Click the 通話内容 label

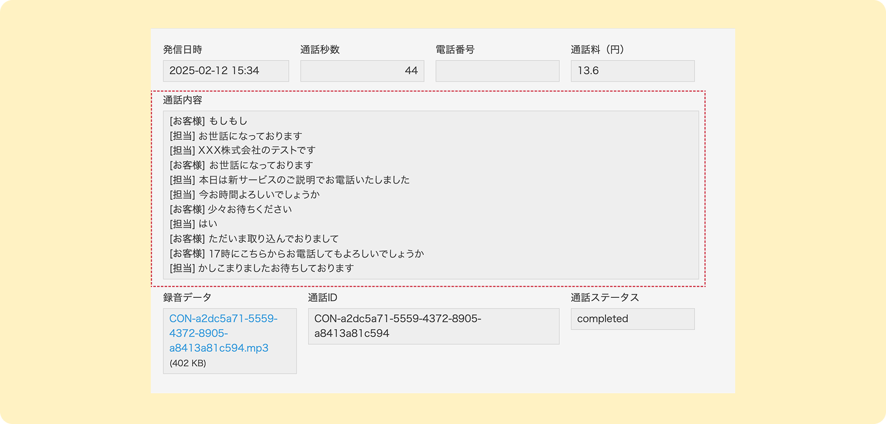click(x=183, y=100)
